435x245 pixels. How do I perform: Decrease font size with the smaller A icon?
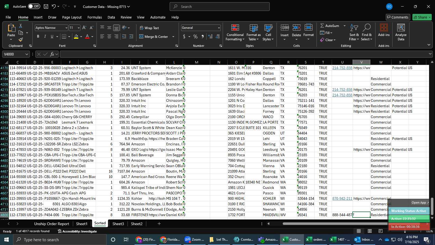(91, 28)
